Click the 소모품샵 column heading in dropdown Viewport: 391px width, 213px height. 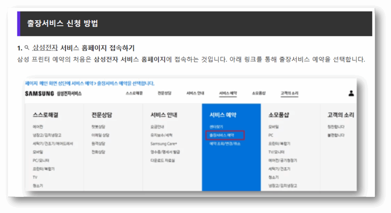[x=279, y=115]
